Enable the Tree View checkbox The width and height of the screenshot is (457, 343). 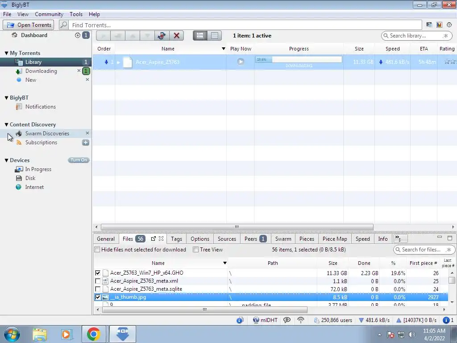pos(196,250)
